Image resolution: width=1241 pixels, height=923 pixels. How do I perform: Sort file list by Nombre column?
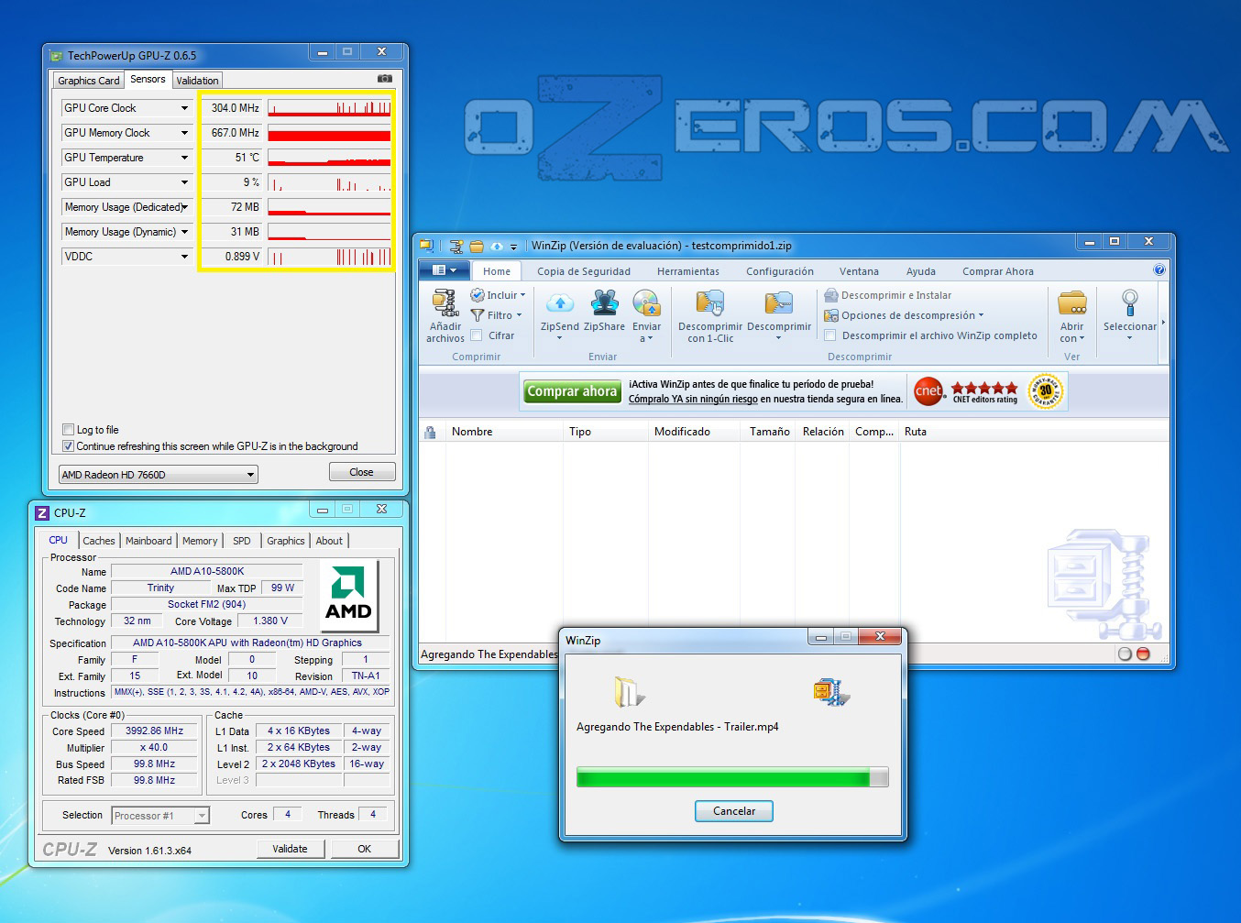(505, 432)
